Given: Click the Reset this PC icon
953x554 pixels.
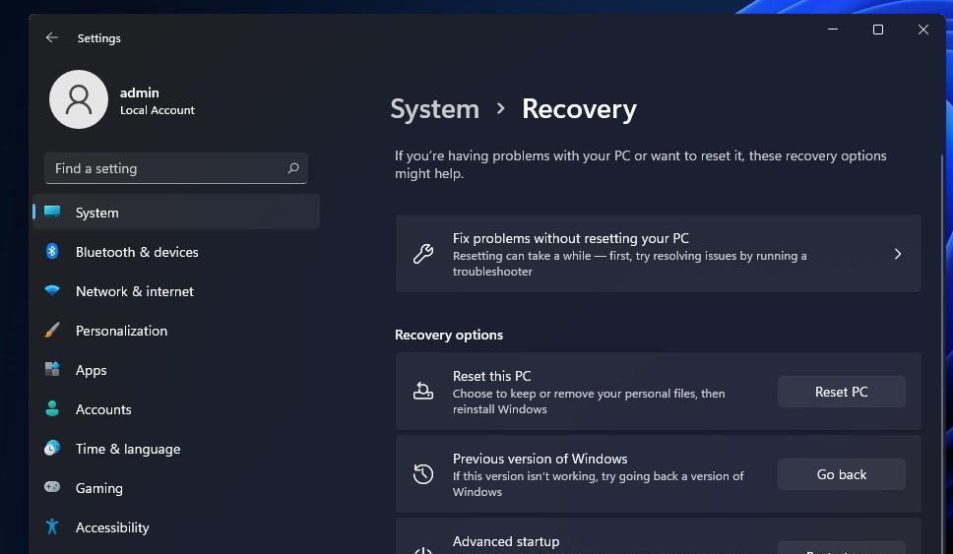Looking at the screenshot, I should (x=423, y=392).
